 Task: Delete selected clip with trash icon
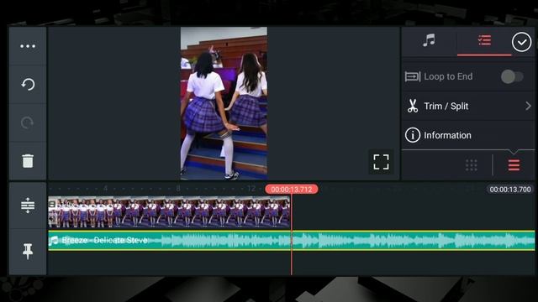pos(28,160)
